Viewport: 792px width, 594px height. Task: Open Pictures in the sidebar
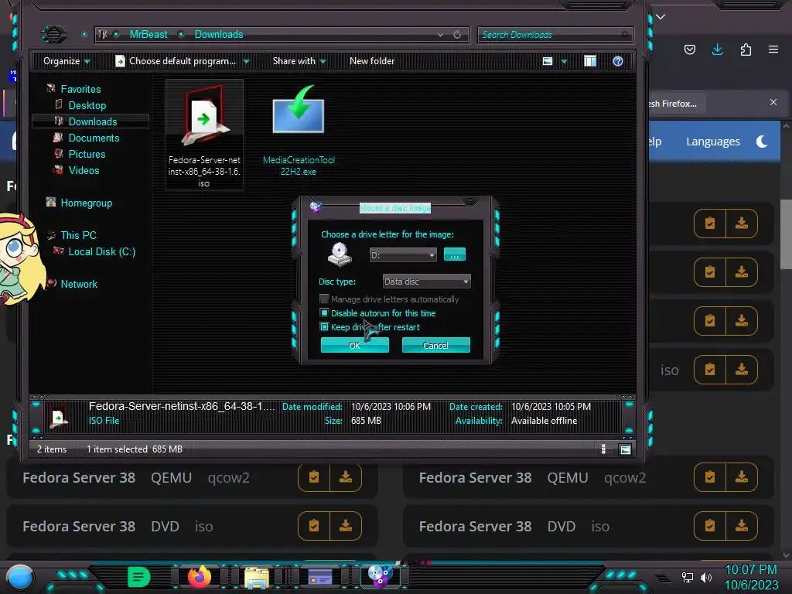click(x=87, y=154)
